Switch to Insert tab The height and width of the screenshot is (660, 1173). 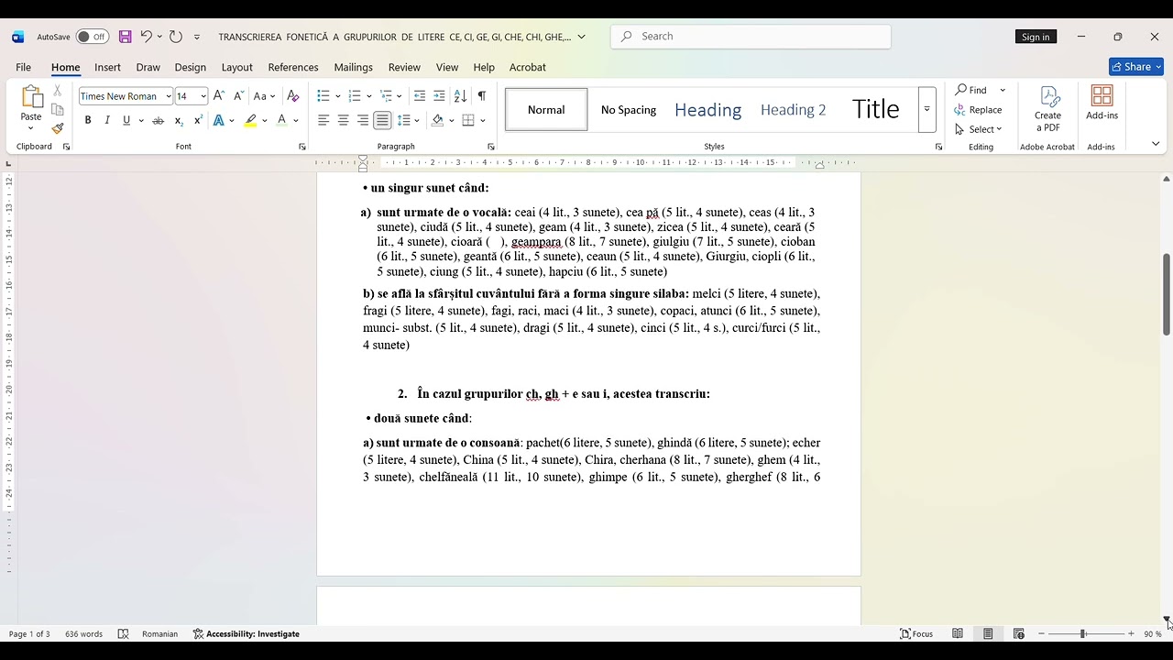click(107, 67)
